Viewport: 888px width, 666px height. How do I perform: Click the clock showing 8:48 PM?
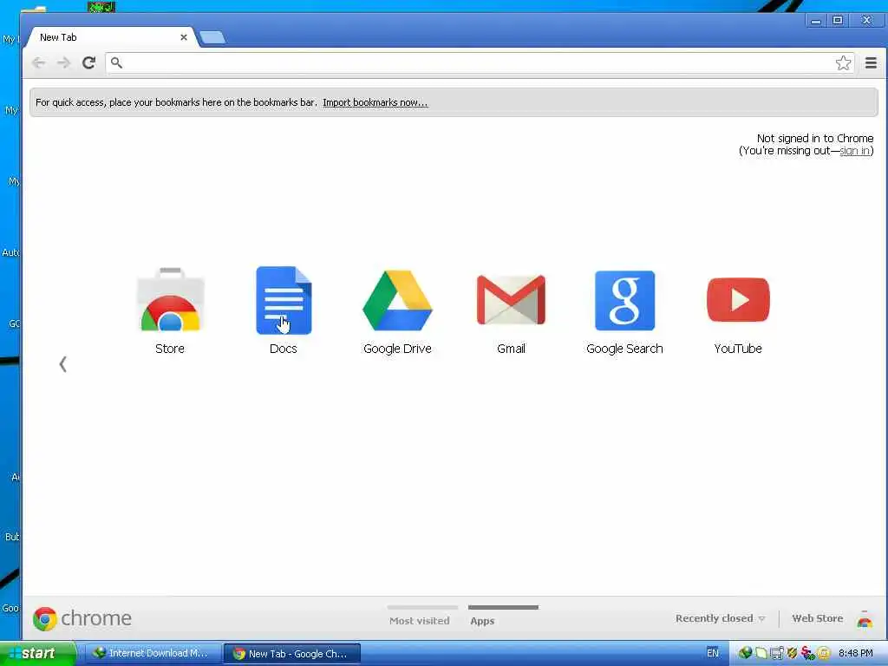click(855, 654)
